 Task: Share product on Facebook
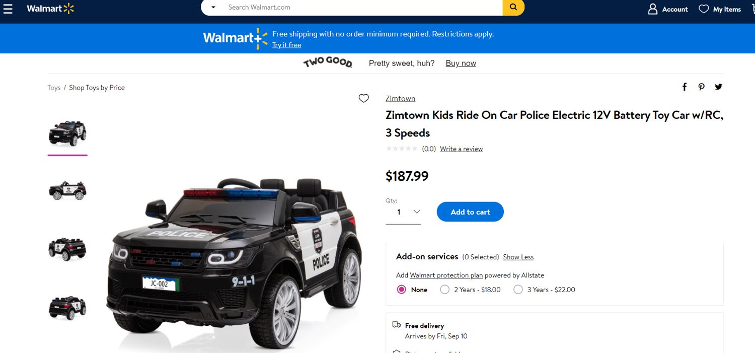click(x=685, y=87)
